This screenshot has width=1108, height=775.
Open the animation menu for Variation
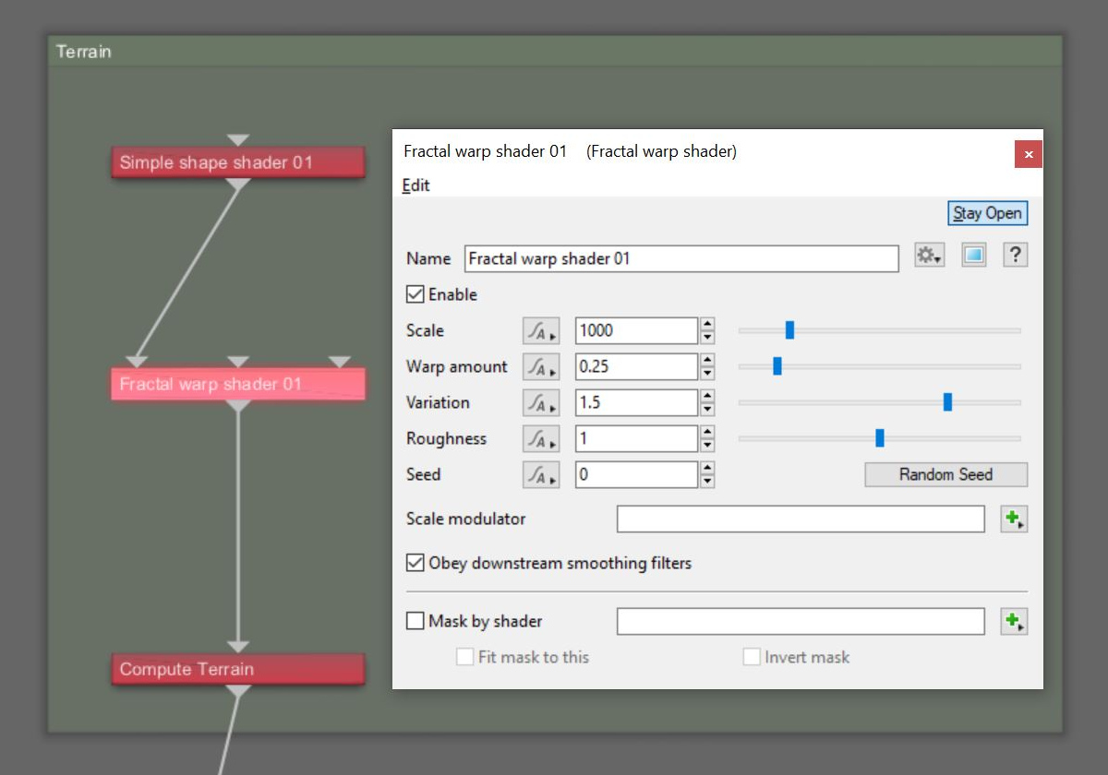point(541,403)
